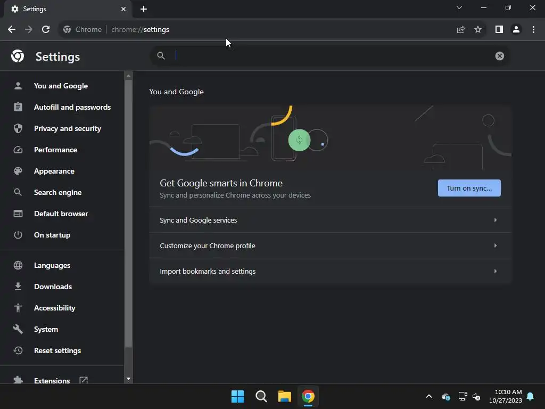This screenshot has height=409, width=545.
Task: Share this page via the share icon
Action: pos(461,30)
